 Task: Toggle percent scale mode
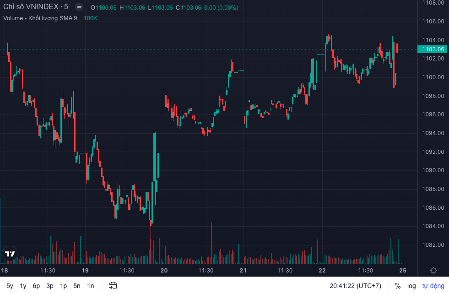[x=397, y=286]
